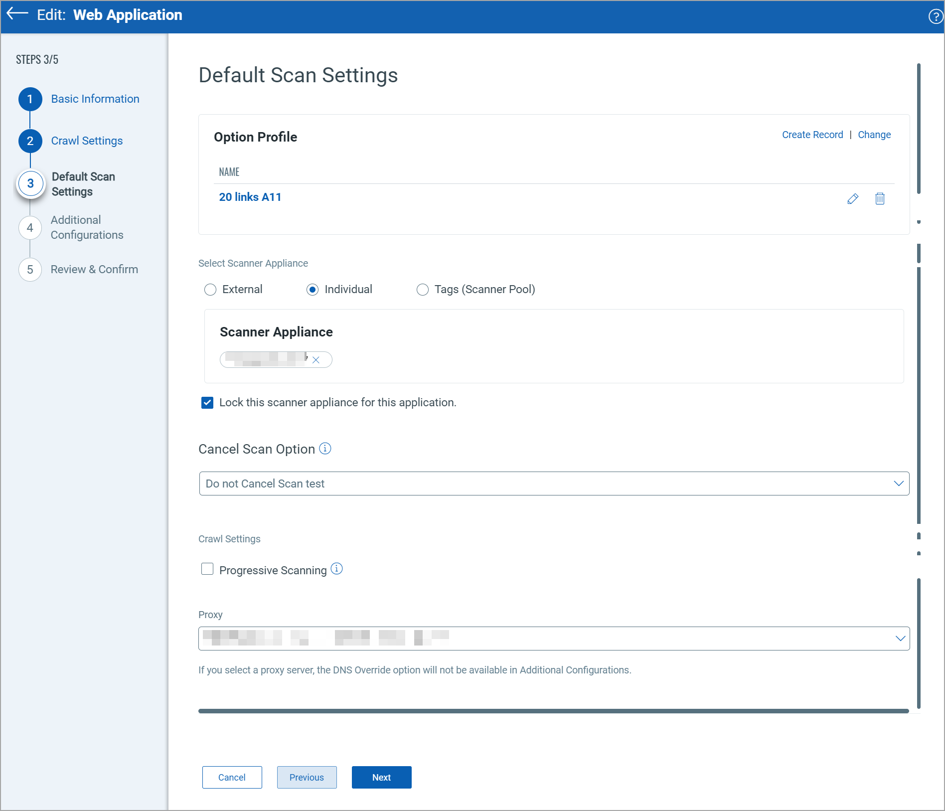Open the help icon in the top bar
This screenshot has width=945, height=811.
(x=935, y=15)
